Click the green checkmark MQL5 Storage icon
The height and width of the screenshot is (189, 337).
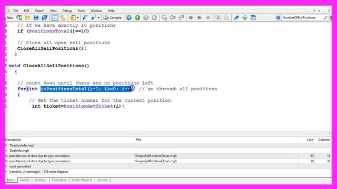[x=244, y=18]
